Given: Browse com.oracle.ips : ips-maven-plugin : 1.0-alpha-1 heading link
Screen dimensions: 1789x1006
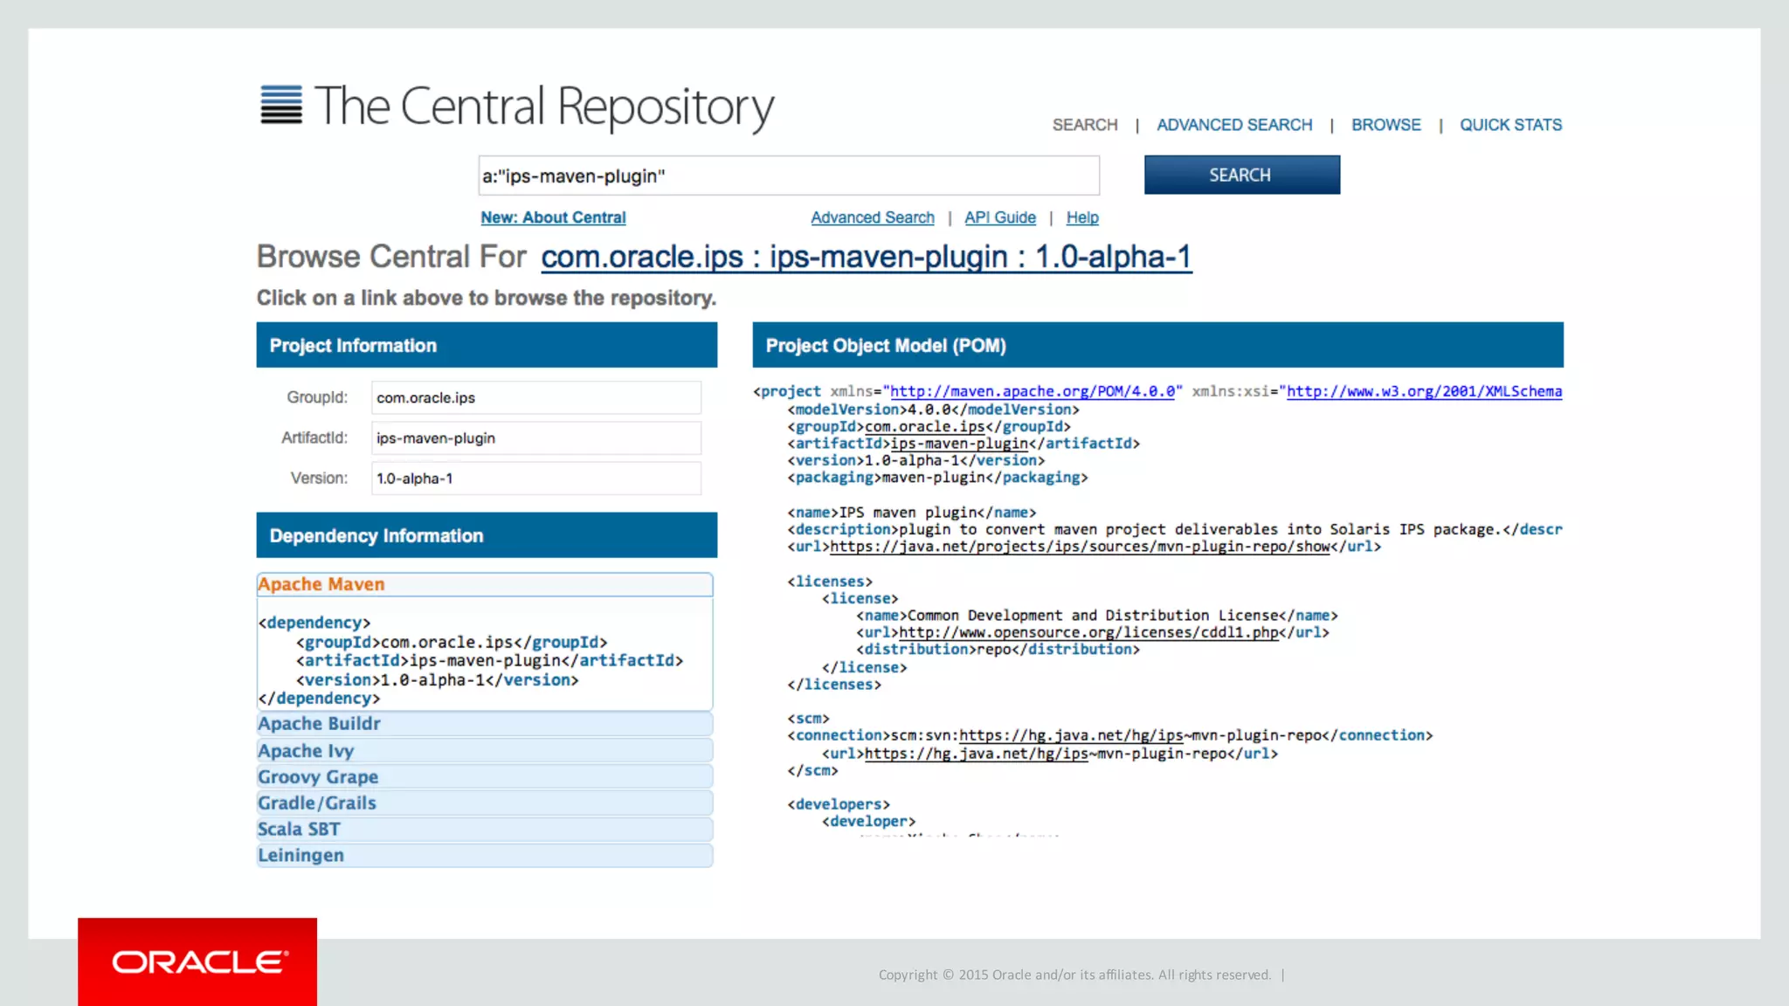Looking at the screenshot, I should tap(866, 257).
